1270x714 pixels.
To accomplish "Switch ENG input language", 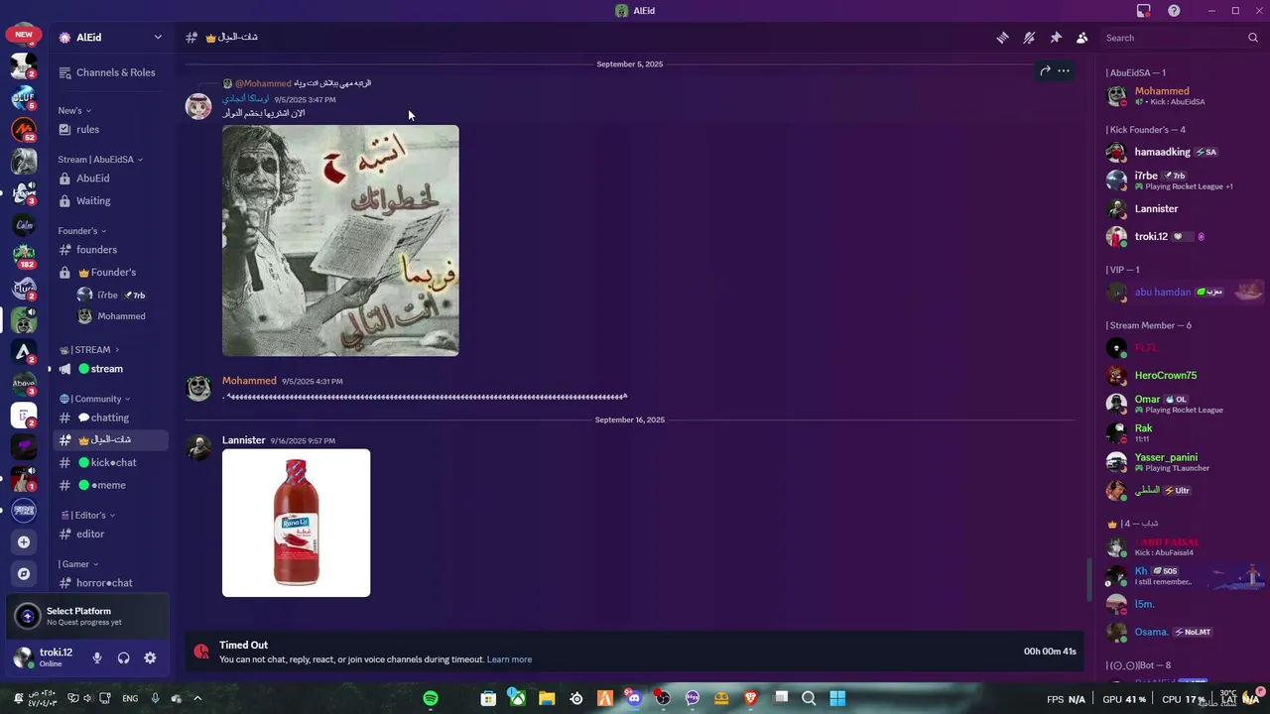I will (x=130, y=698).
